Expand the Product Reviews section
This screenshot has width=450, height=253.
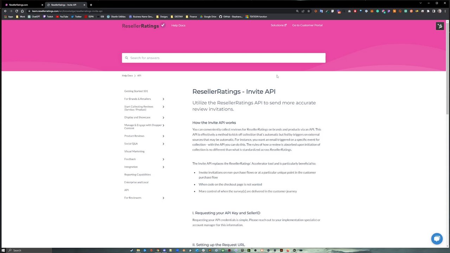coord(163,136)
